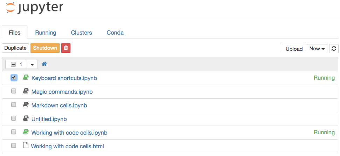Expand the selection filter dropdown arrow
340x156 pixels.
(32, 64)
